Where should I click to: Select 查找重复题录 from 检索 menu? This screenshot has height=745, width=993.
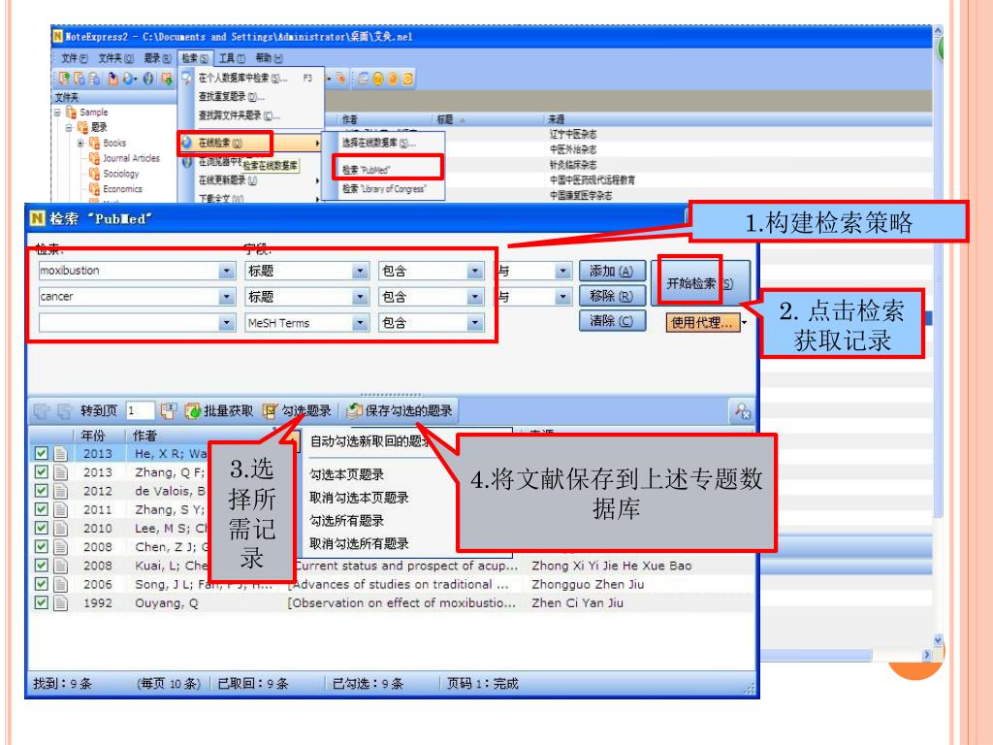231,97
